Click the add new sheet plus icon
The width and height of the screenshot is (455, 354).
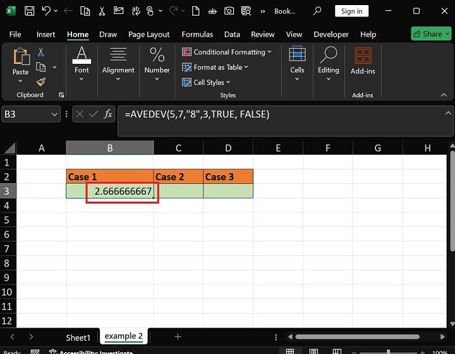[178, 337]
